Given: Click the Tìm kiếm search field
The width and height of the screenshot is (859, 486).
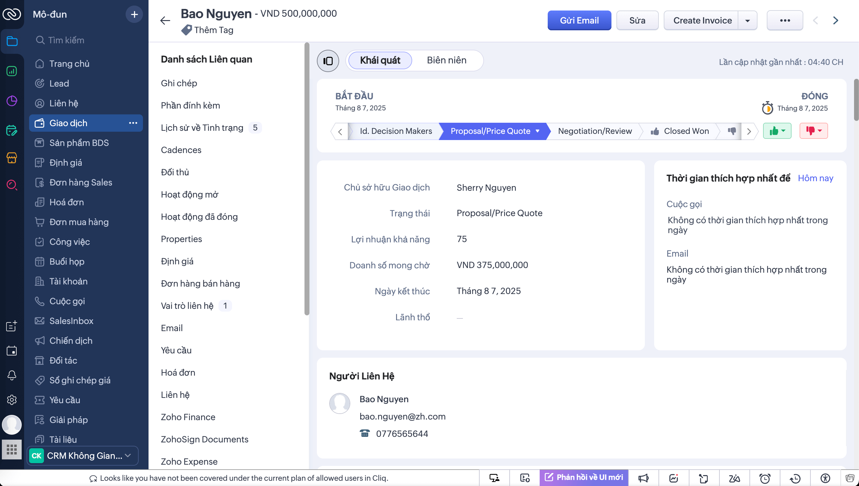Looking at the screenshot, I should (86, 40).
